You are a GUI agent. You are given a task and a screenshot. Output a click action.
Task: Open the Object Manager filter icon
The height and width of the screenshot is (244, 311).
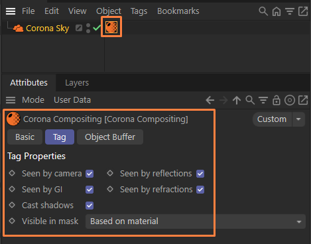(x=290, y=11)
